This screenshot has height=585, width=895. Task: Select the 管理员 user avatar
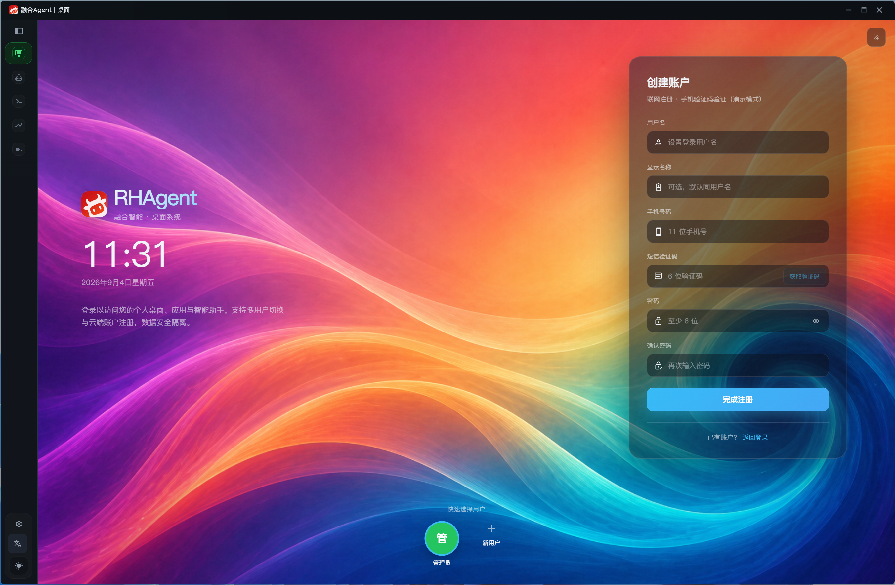click(x=442, y=538)
